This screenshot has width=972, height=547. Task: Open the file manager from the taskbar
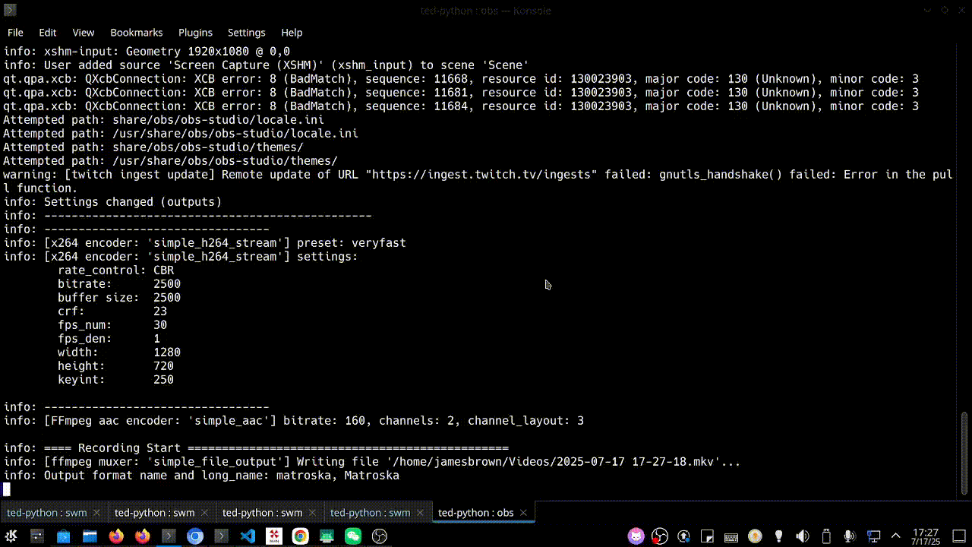89,536
